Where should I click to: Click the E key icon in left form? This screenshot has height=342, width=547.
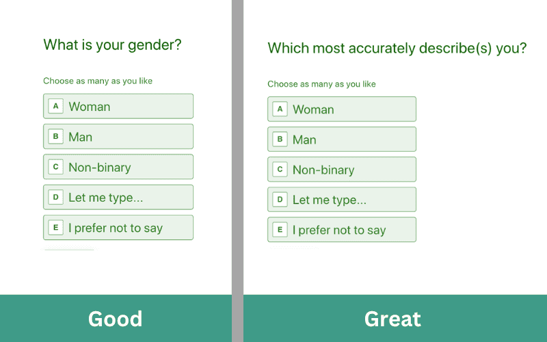pos(55,228)
